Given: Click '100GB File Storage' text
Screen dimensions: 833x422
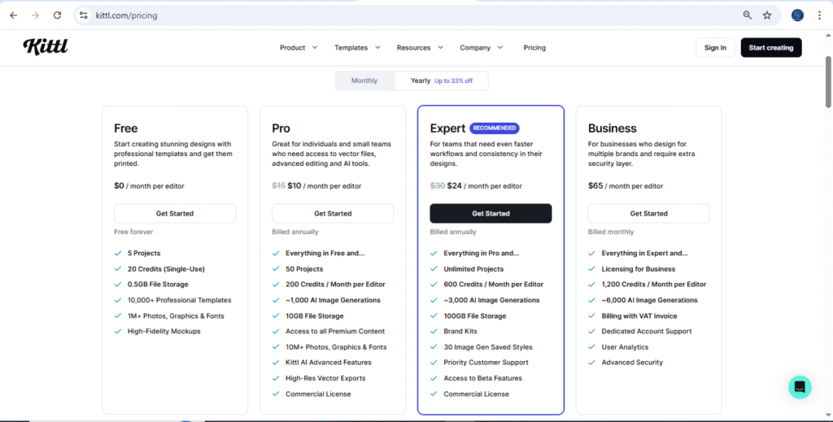Looking at the screenshot, I should 475,315.
